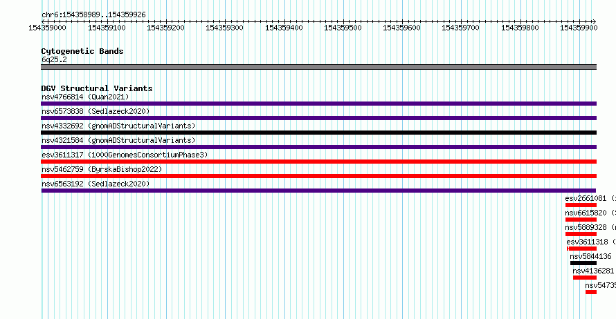Screen dimensions: 616x319
Task: Click ruler position 154359400
Action: coord(284,28)
